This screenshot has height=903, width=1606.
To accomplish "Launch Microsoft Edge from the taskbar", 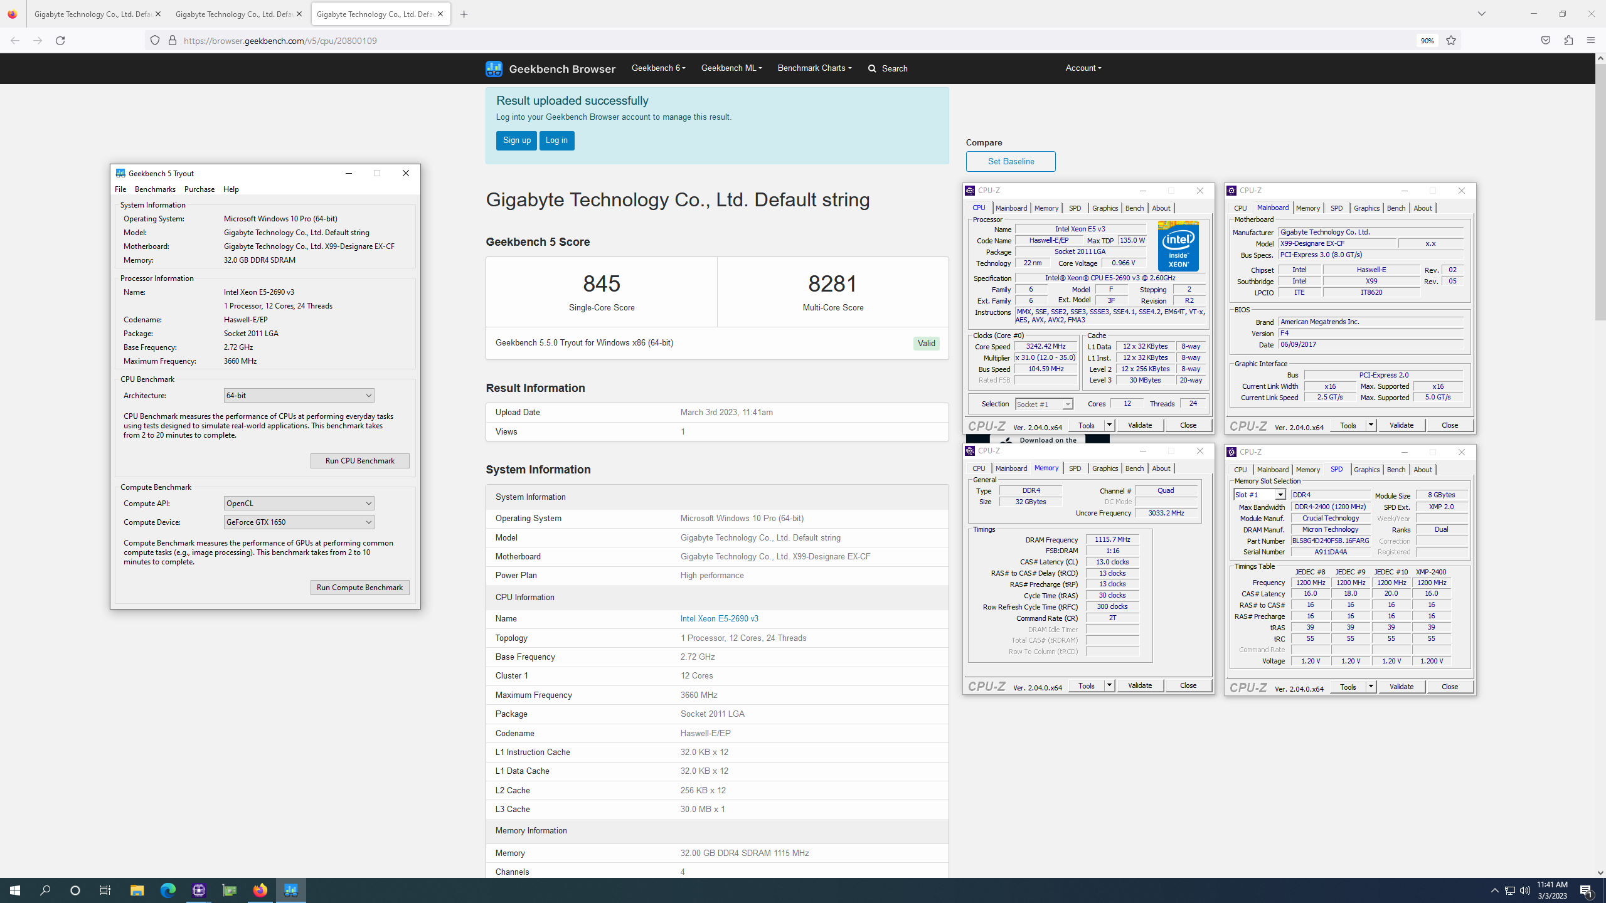I will (x=168, y=890).
